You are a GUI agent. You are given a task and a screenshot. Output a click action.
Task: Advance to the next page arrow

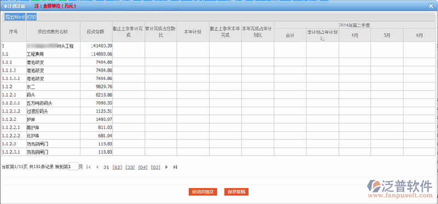(x=166, y=167)
